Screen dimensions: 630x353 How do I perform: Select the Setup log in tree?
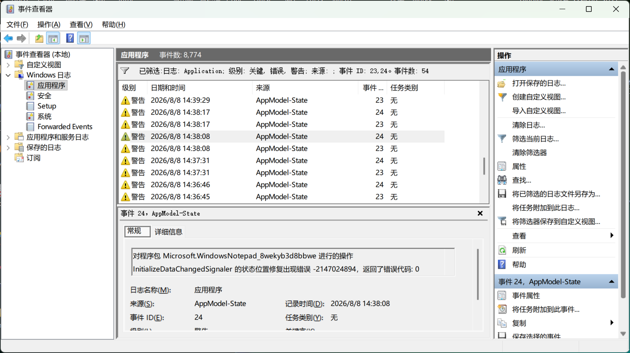(x=47, y=106)
